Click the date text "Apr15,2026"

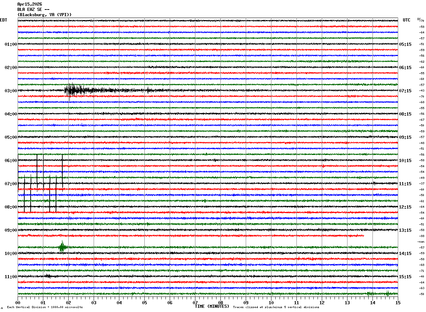30,4
